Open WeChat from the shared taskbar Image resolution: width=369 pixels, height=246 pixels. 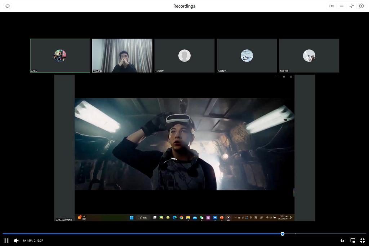(x=201, y=218)
